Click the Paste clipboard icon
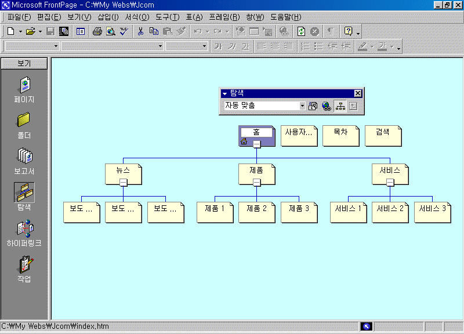Screen dimensions: 464x334 168,31
